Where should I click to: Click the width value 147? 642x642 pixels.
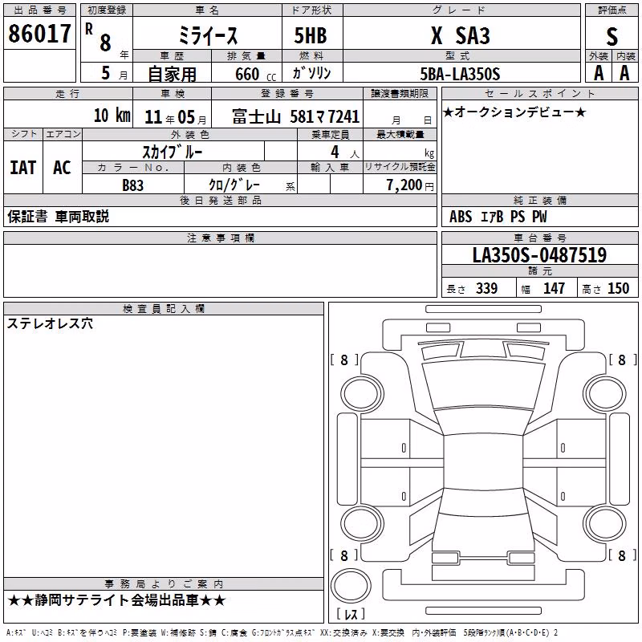tap(554, 289)
